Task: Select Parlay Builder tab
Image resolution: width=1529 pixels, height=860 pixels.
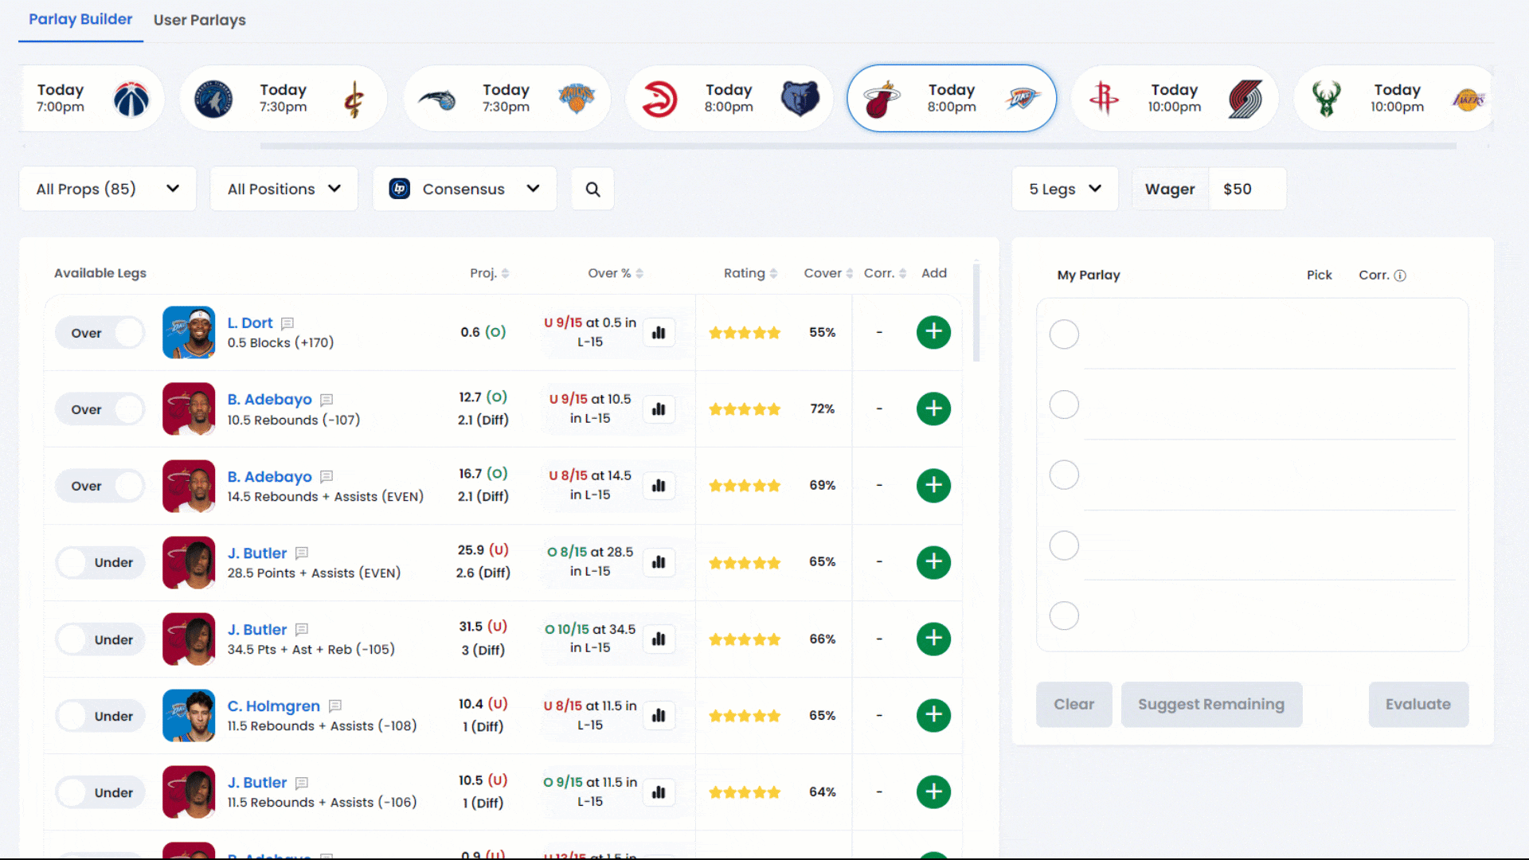Action: coord(80,19)
